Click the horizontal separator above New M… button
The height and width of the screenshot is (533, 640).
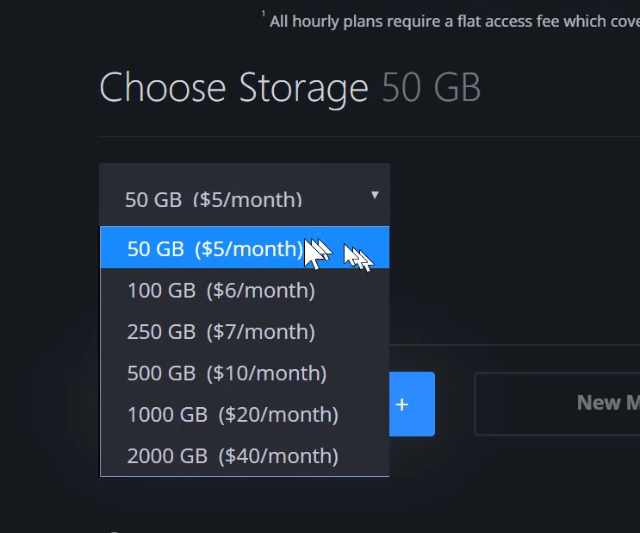click(x=515, y=345)
